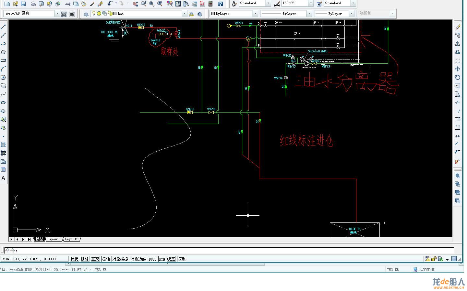Open the Layer Properties Manager icon
Image resolution: width=467 pixels, height=291 pixels.
(86, 14)
